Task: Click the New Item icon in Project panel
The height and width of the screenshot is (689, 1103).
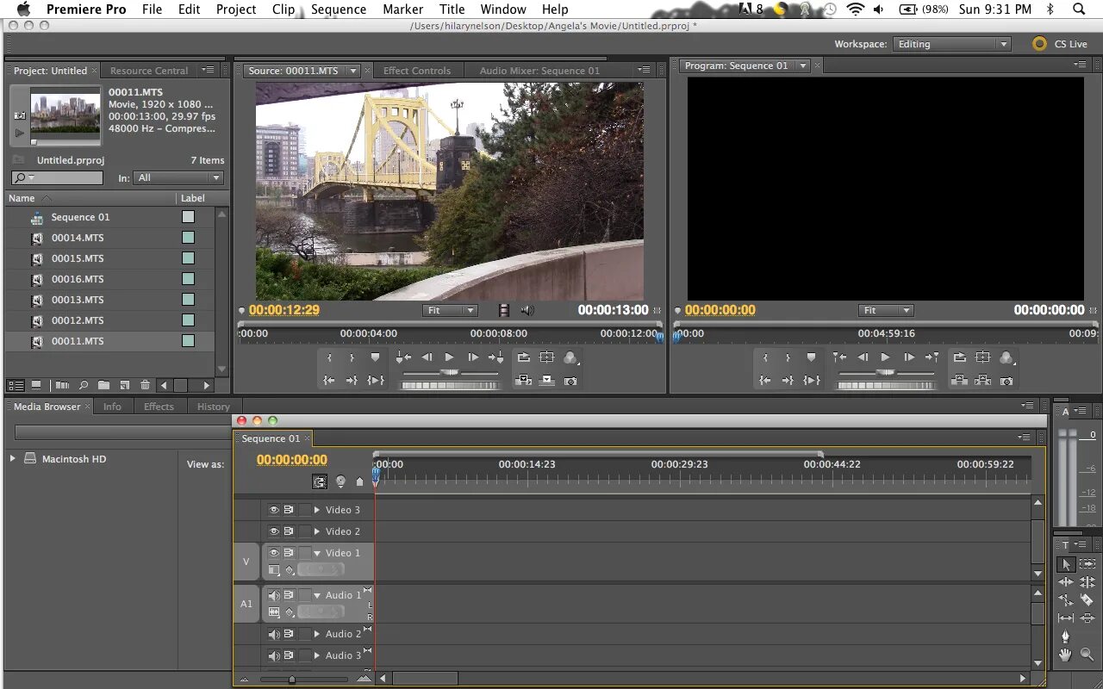Action: [124, 385]
